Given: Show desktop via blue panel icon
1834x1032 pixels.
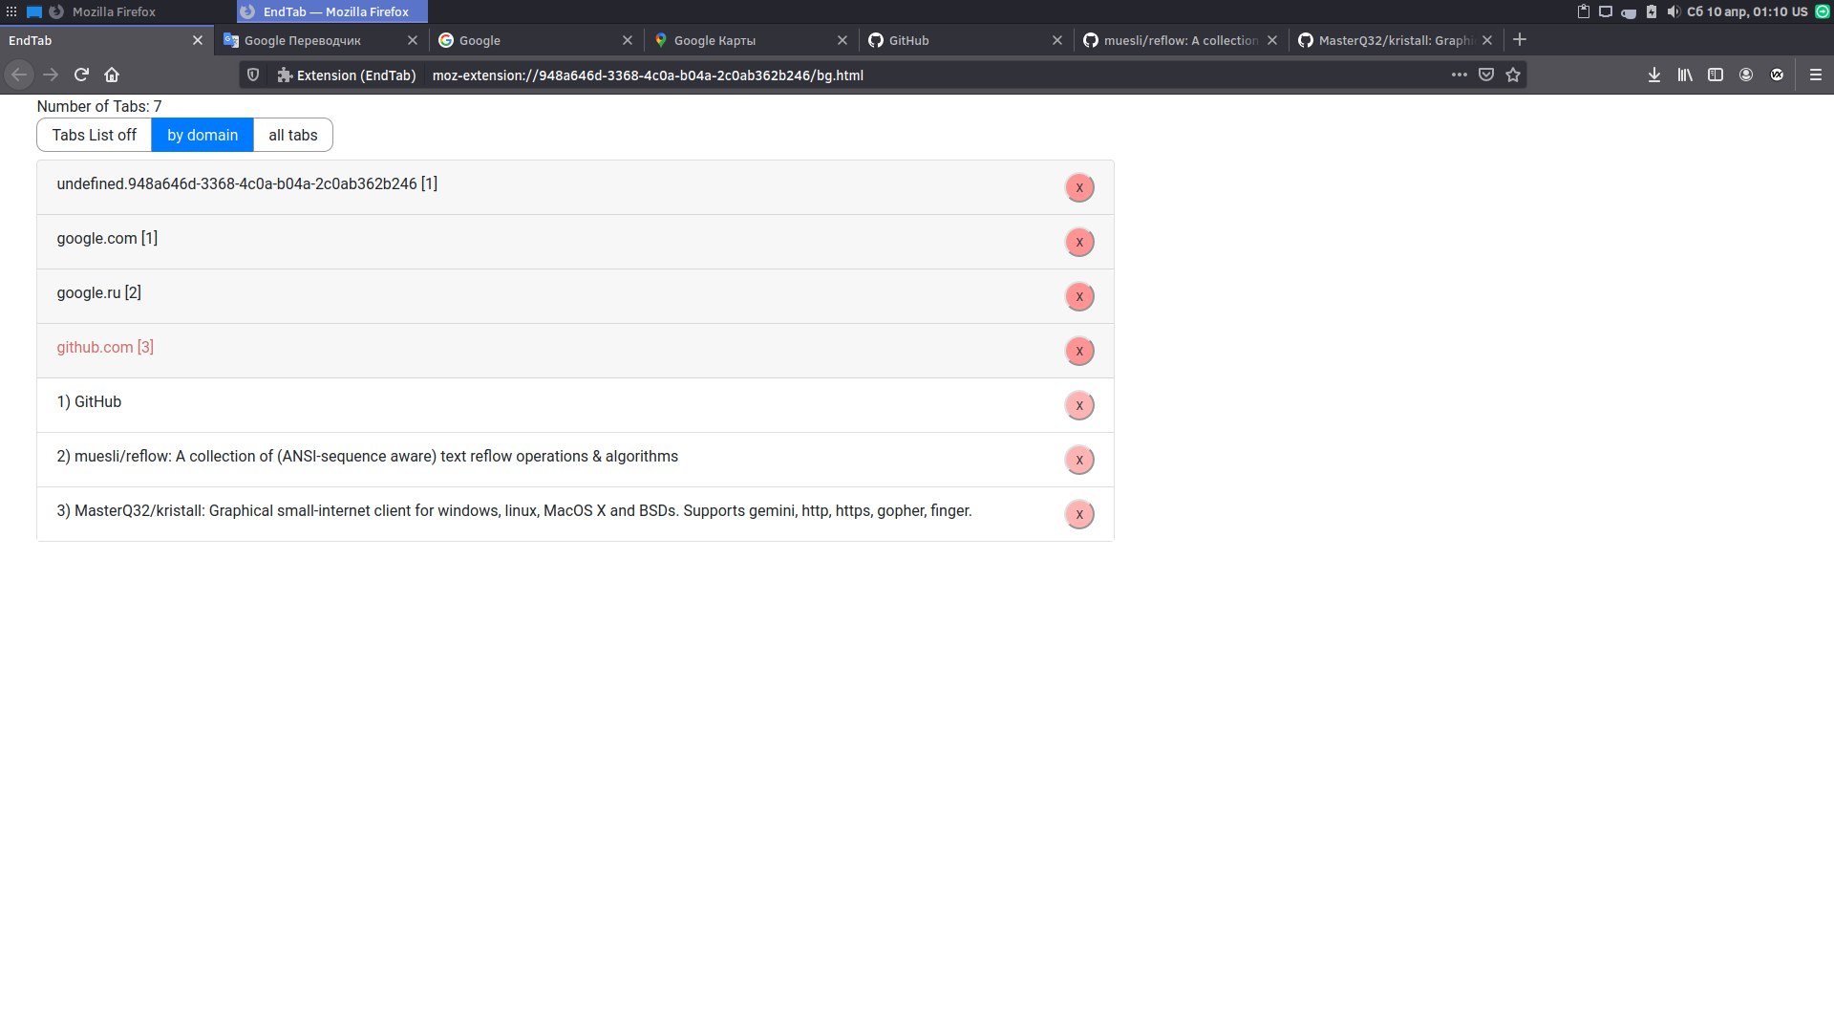Looking at the screenshot, I should (34, 11).
